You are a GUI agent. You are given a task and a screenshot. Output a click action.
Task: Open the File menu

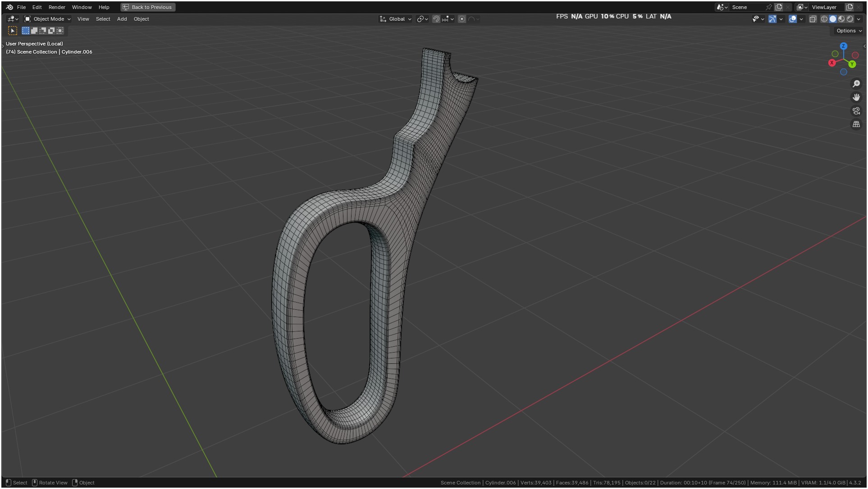coord(21,7)
